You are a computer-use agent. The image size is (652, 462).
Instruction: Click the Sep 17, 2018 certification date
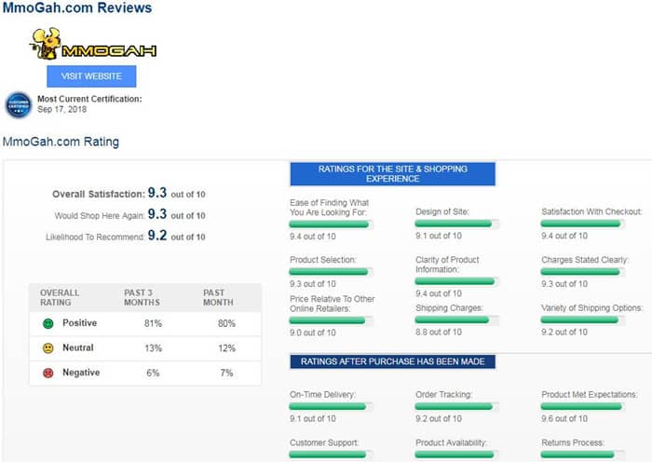pos(62,109)
